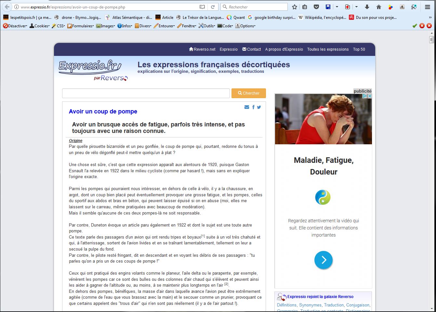Open the Entourer dropdown menu
This screenshot has width=436, height=312.
[x=164, y=26]
